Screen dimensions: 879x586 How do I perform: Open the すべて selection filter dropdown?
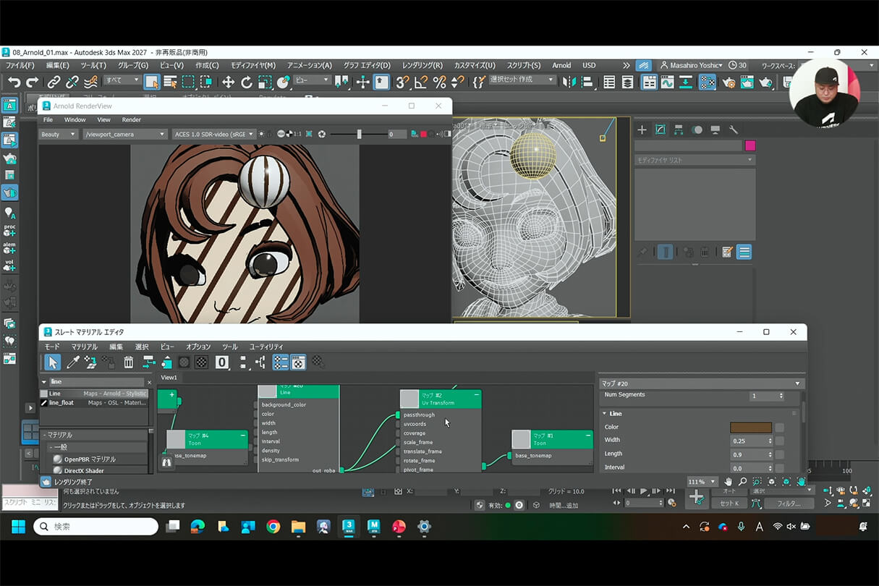[122, 80]
